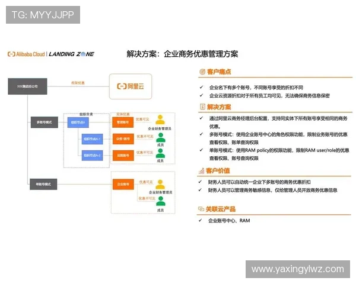Image resolution: width=356 pixels, height=284 pixels.
Task: Click the green member icon next to 业务1账号
Action: (x=161, y=137)
